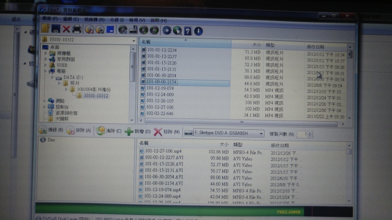The width and height of the screenshot is (392, 220).
Task: Click the erase disc icon in toolbar
Action: pos(89,29)
